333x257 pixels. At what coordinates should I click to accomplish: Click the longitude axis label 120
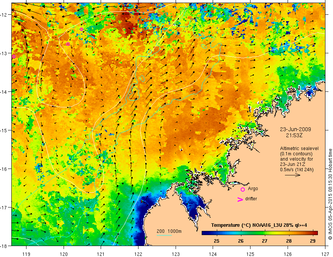(64, 254)
